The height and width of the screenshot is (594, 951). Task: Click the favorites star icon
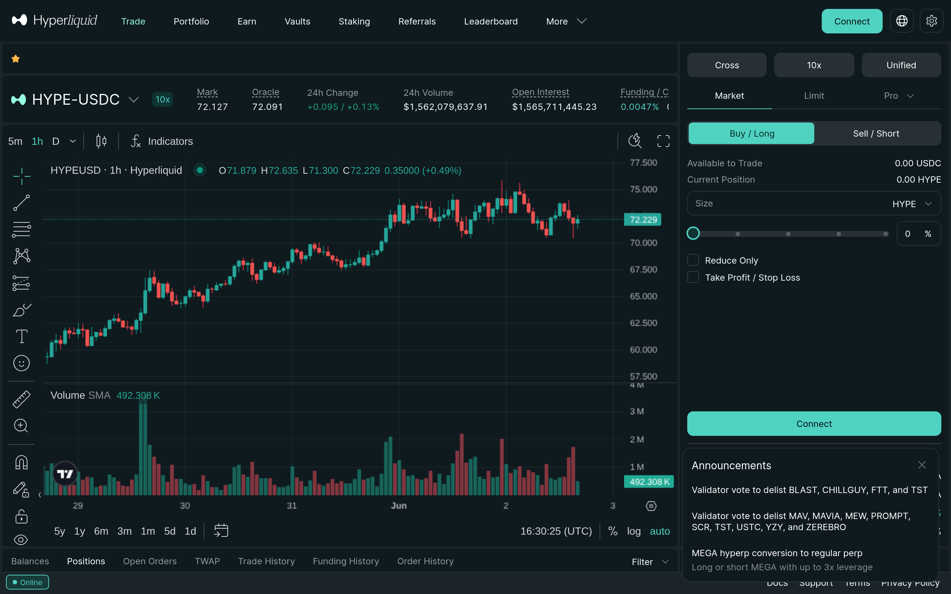point(16,59)
